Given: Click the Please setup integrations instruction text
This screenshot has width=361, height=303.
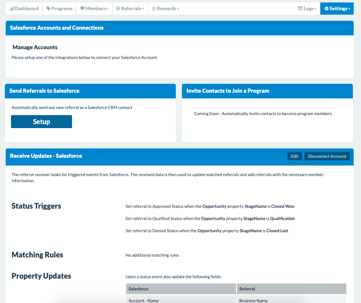Looking at the screenshot, I should pos(85,57).
